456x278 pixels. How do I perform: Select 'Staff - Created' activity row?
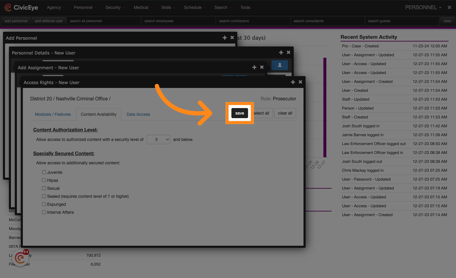(394, 117)
